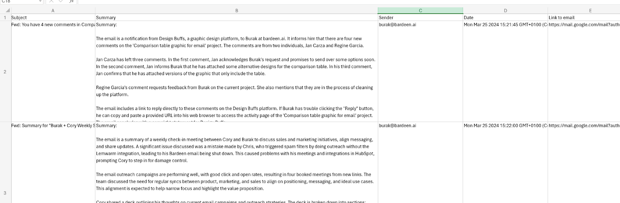Select the 'Sender' header cell

click(420, 17)
